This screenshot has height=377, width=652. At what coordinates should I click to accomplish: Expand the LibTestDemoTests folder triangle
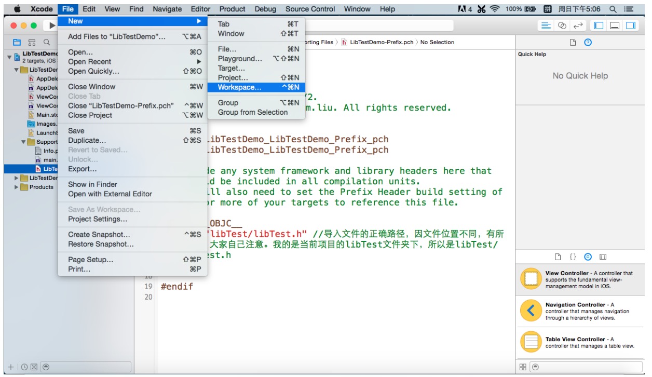pos(16,178)
